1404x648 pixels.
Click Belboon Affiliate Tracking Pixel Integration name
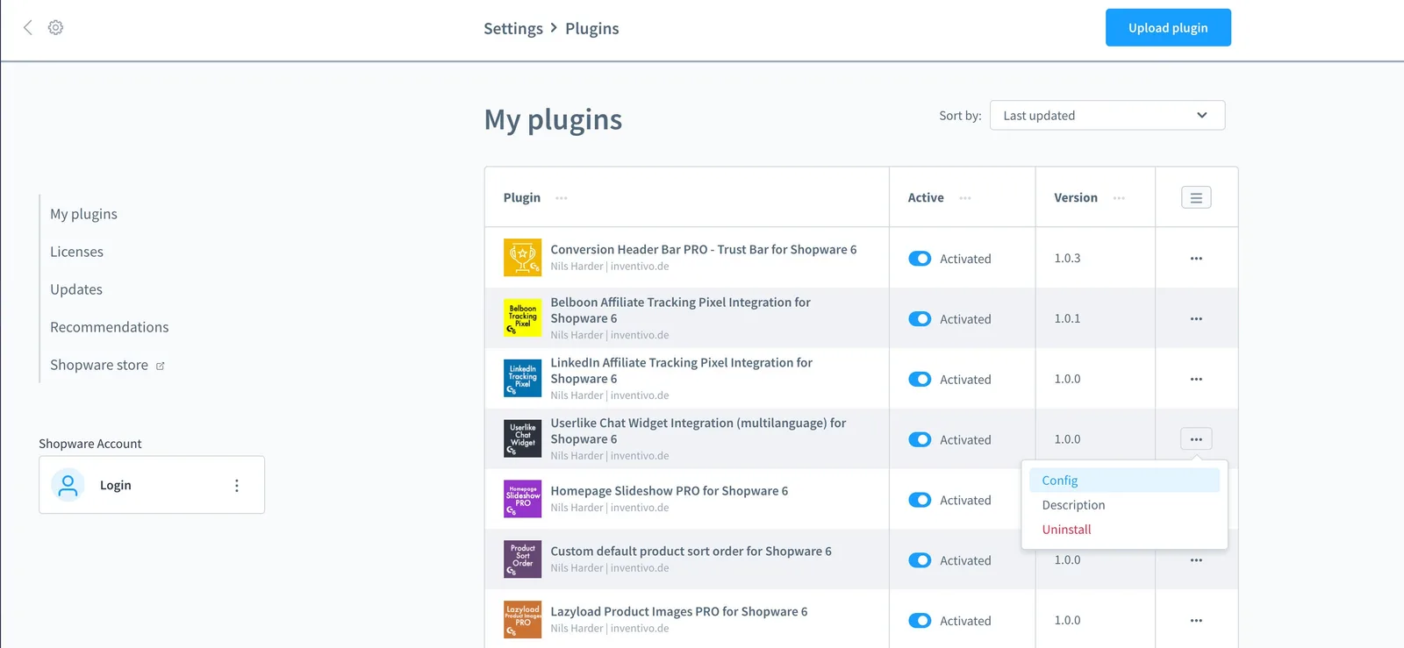681,310
